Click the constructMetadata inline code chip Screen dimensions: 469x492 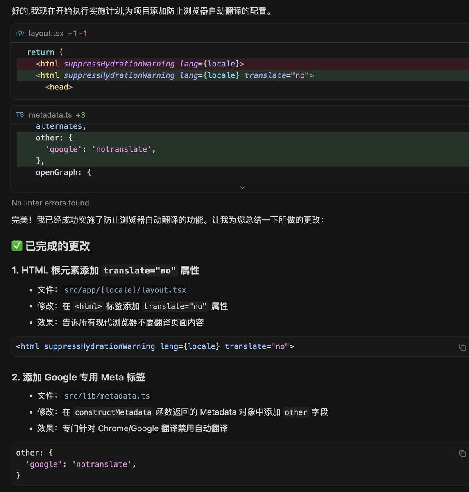pos(113,412)
